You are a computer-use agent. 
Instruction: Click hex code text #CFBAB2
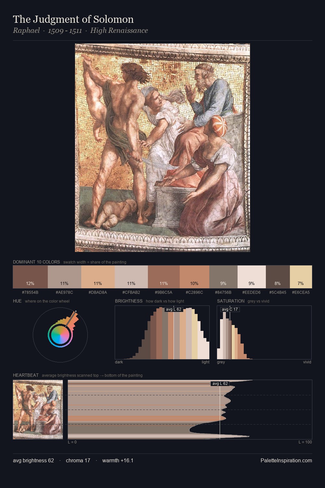(x=131, y=292)
